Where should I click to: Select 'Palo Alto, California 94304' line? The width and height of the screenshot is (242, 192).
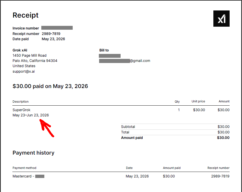35,61
